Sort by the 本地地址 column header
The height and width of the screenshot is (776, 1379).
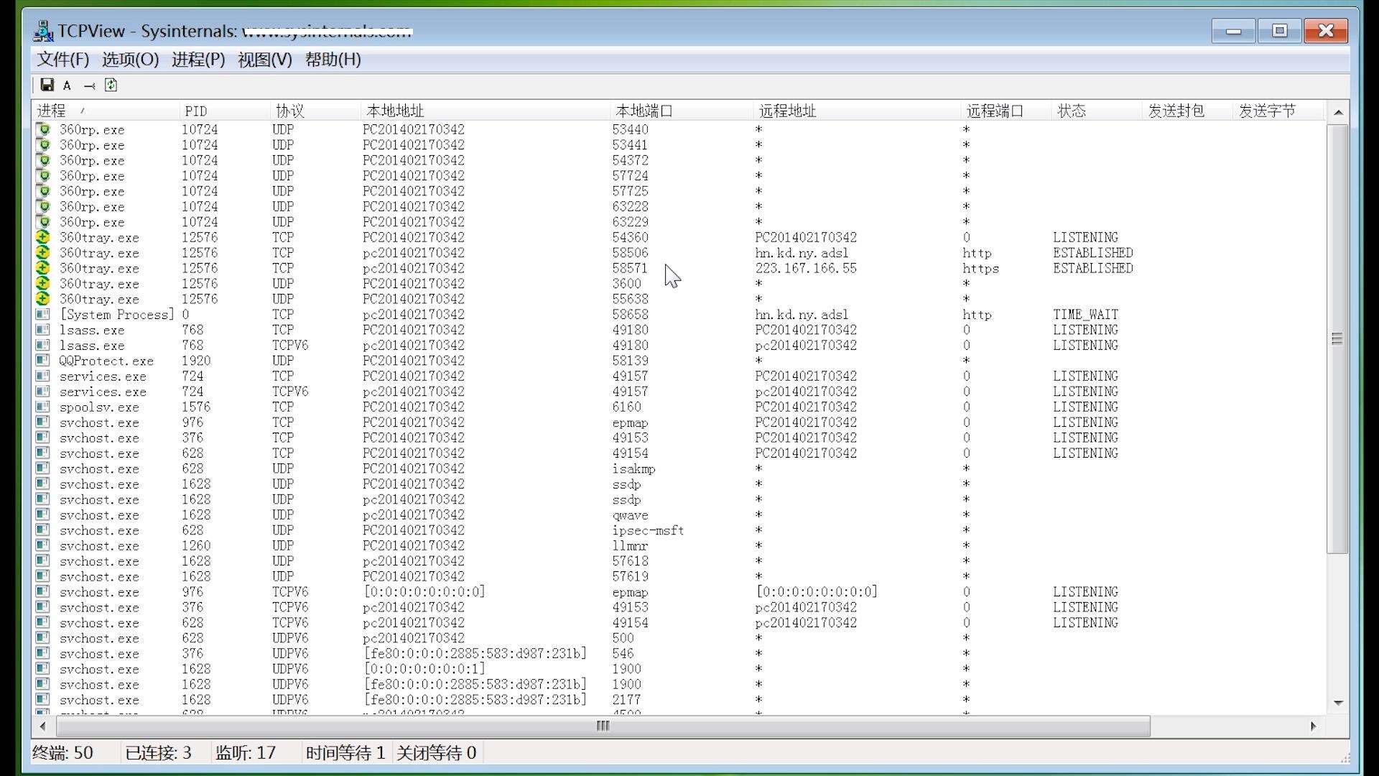[x=486, y=111]
